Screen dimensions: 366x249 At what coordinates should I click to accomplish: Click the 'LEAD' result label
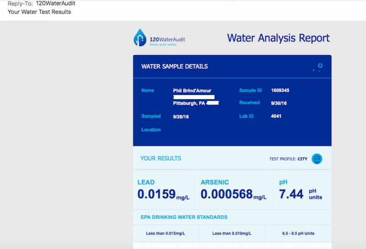[146, 182]
